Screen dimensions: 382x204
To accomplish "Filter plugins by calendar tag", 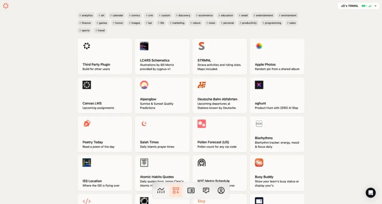I will tap(116, 15).
